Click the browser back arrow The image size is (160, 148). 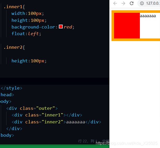coord(115,3)
